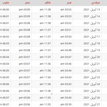Screen dimensions: 107x107
Task: Select the Fajr time 03:53 am
Action: click(x=66, y=16)
